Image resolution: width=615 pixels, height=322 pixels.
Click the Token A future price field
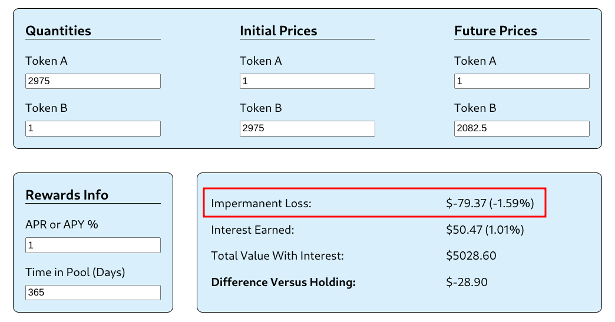point(522,81)
